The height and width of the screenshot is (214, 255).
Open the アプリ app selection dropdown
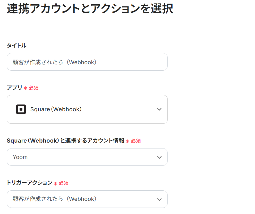pyautogui.click(x=87, y=109)
